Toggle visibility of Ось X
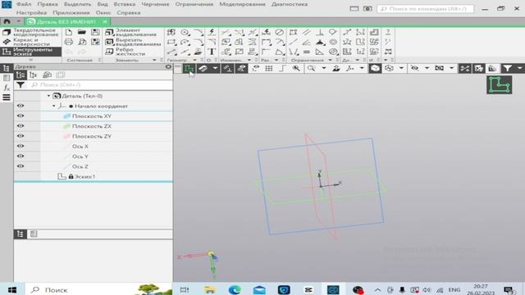Screen dimensions: 525x295 [x=21, y=146]
